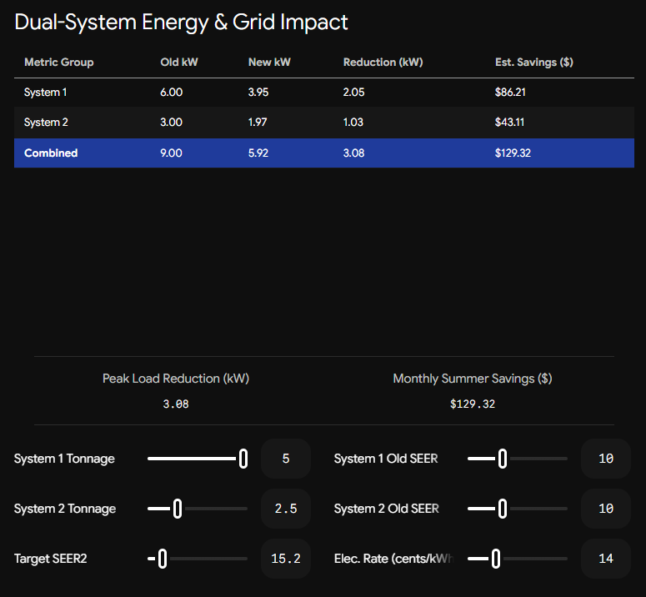Click the Monthly Summer Savings ($) label

(x=473, y=379)
